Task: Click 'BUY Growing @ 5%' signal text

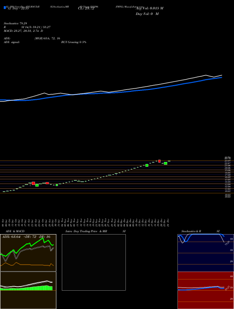Action: [x=73, y=42]
